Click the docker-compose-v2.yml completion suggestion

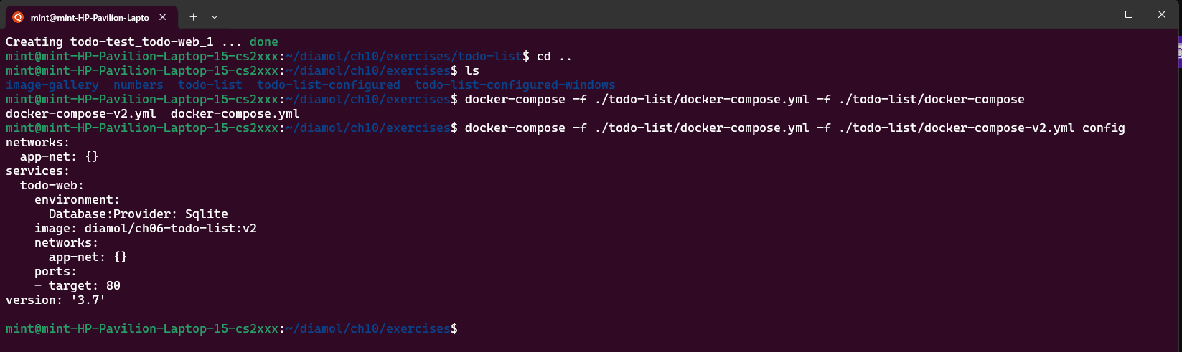(x=80, y=113)
